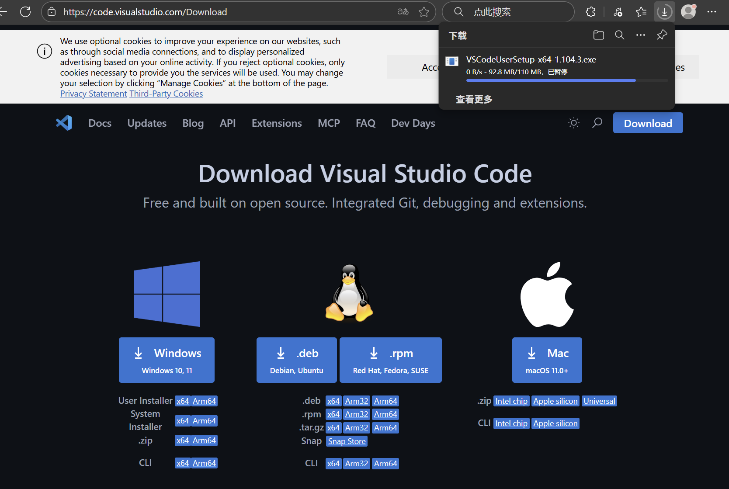Click the VS Code logo in the navigation bar
Image resolution: width=729 pixels, height=489 pixels.
click(64, 123)
